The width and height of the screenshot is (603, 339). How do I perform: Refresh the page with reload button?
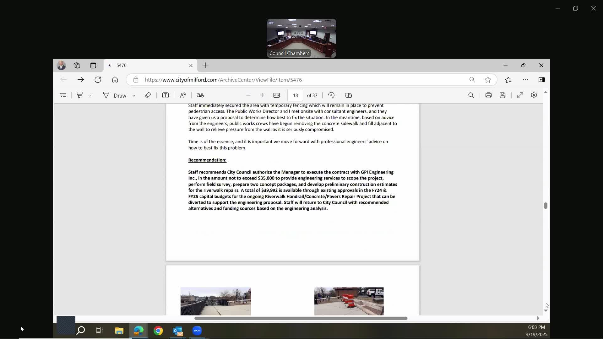pyautogui.click(x=98, y=80)
